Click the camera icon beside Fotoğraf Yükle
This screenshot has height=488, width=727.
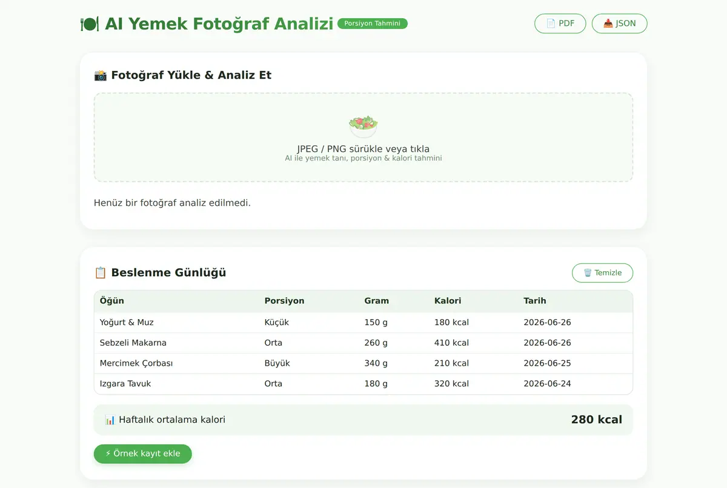coord(101,75)
